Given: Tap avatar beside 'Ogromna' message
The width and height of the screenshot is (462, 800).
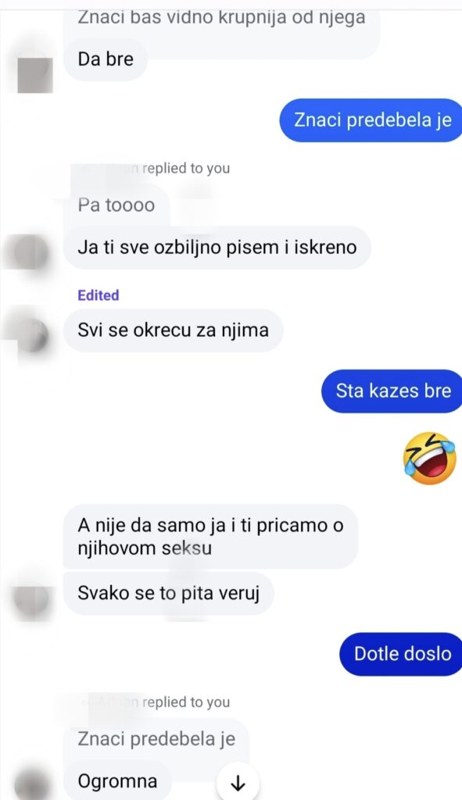Looking at the screenshot, I should tap(31, 783).
